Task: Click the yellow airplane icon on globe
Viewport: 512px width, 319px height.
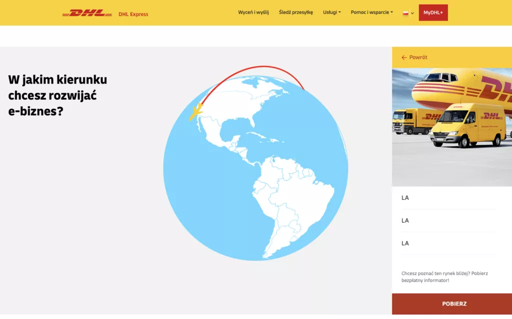Action: point(195,111)
